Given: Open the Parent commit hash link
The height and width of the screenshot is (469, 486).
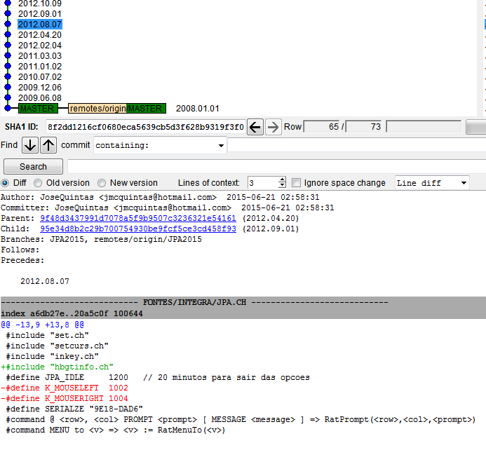Looking at the screenshot, I should [x=137, y=219].
